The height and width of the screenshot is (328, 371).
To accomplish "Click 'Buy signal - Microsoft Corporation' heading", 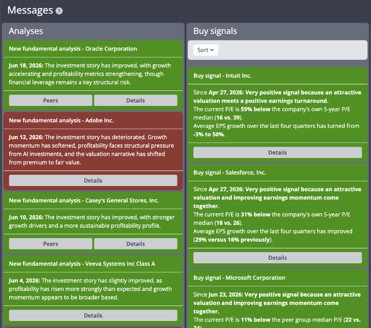I will [239, 278].
